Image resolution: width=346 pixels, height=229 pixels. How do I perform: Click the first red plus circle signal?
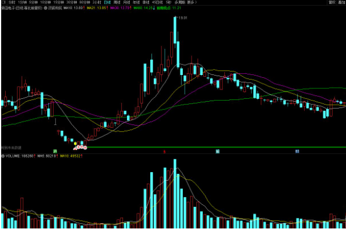coord(78,147)
